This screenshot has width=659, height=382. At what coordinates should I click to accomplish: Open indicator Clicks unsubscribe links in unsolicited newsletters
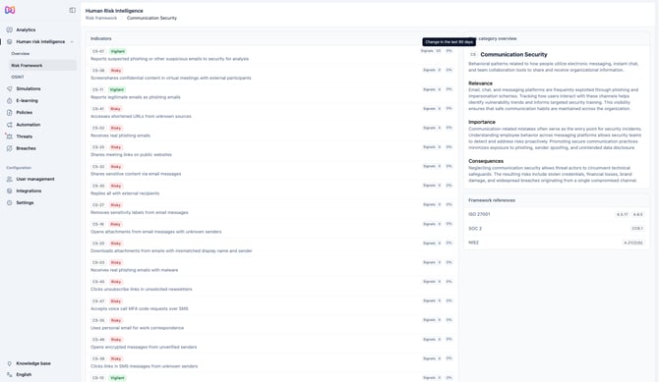click(271, 286)
